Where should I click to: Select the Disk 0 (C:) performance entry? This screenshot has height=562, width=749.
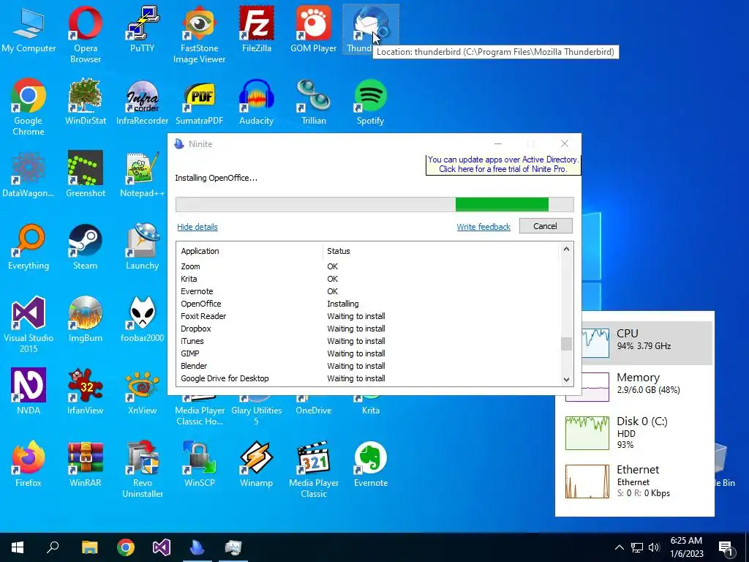point(636,433)
